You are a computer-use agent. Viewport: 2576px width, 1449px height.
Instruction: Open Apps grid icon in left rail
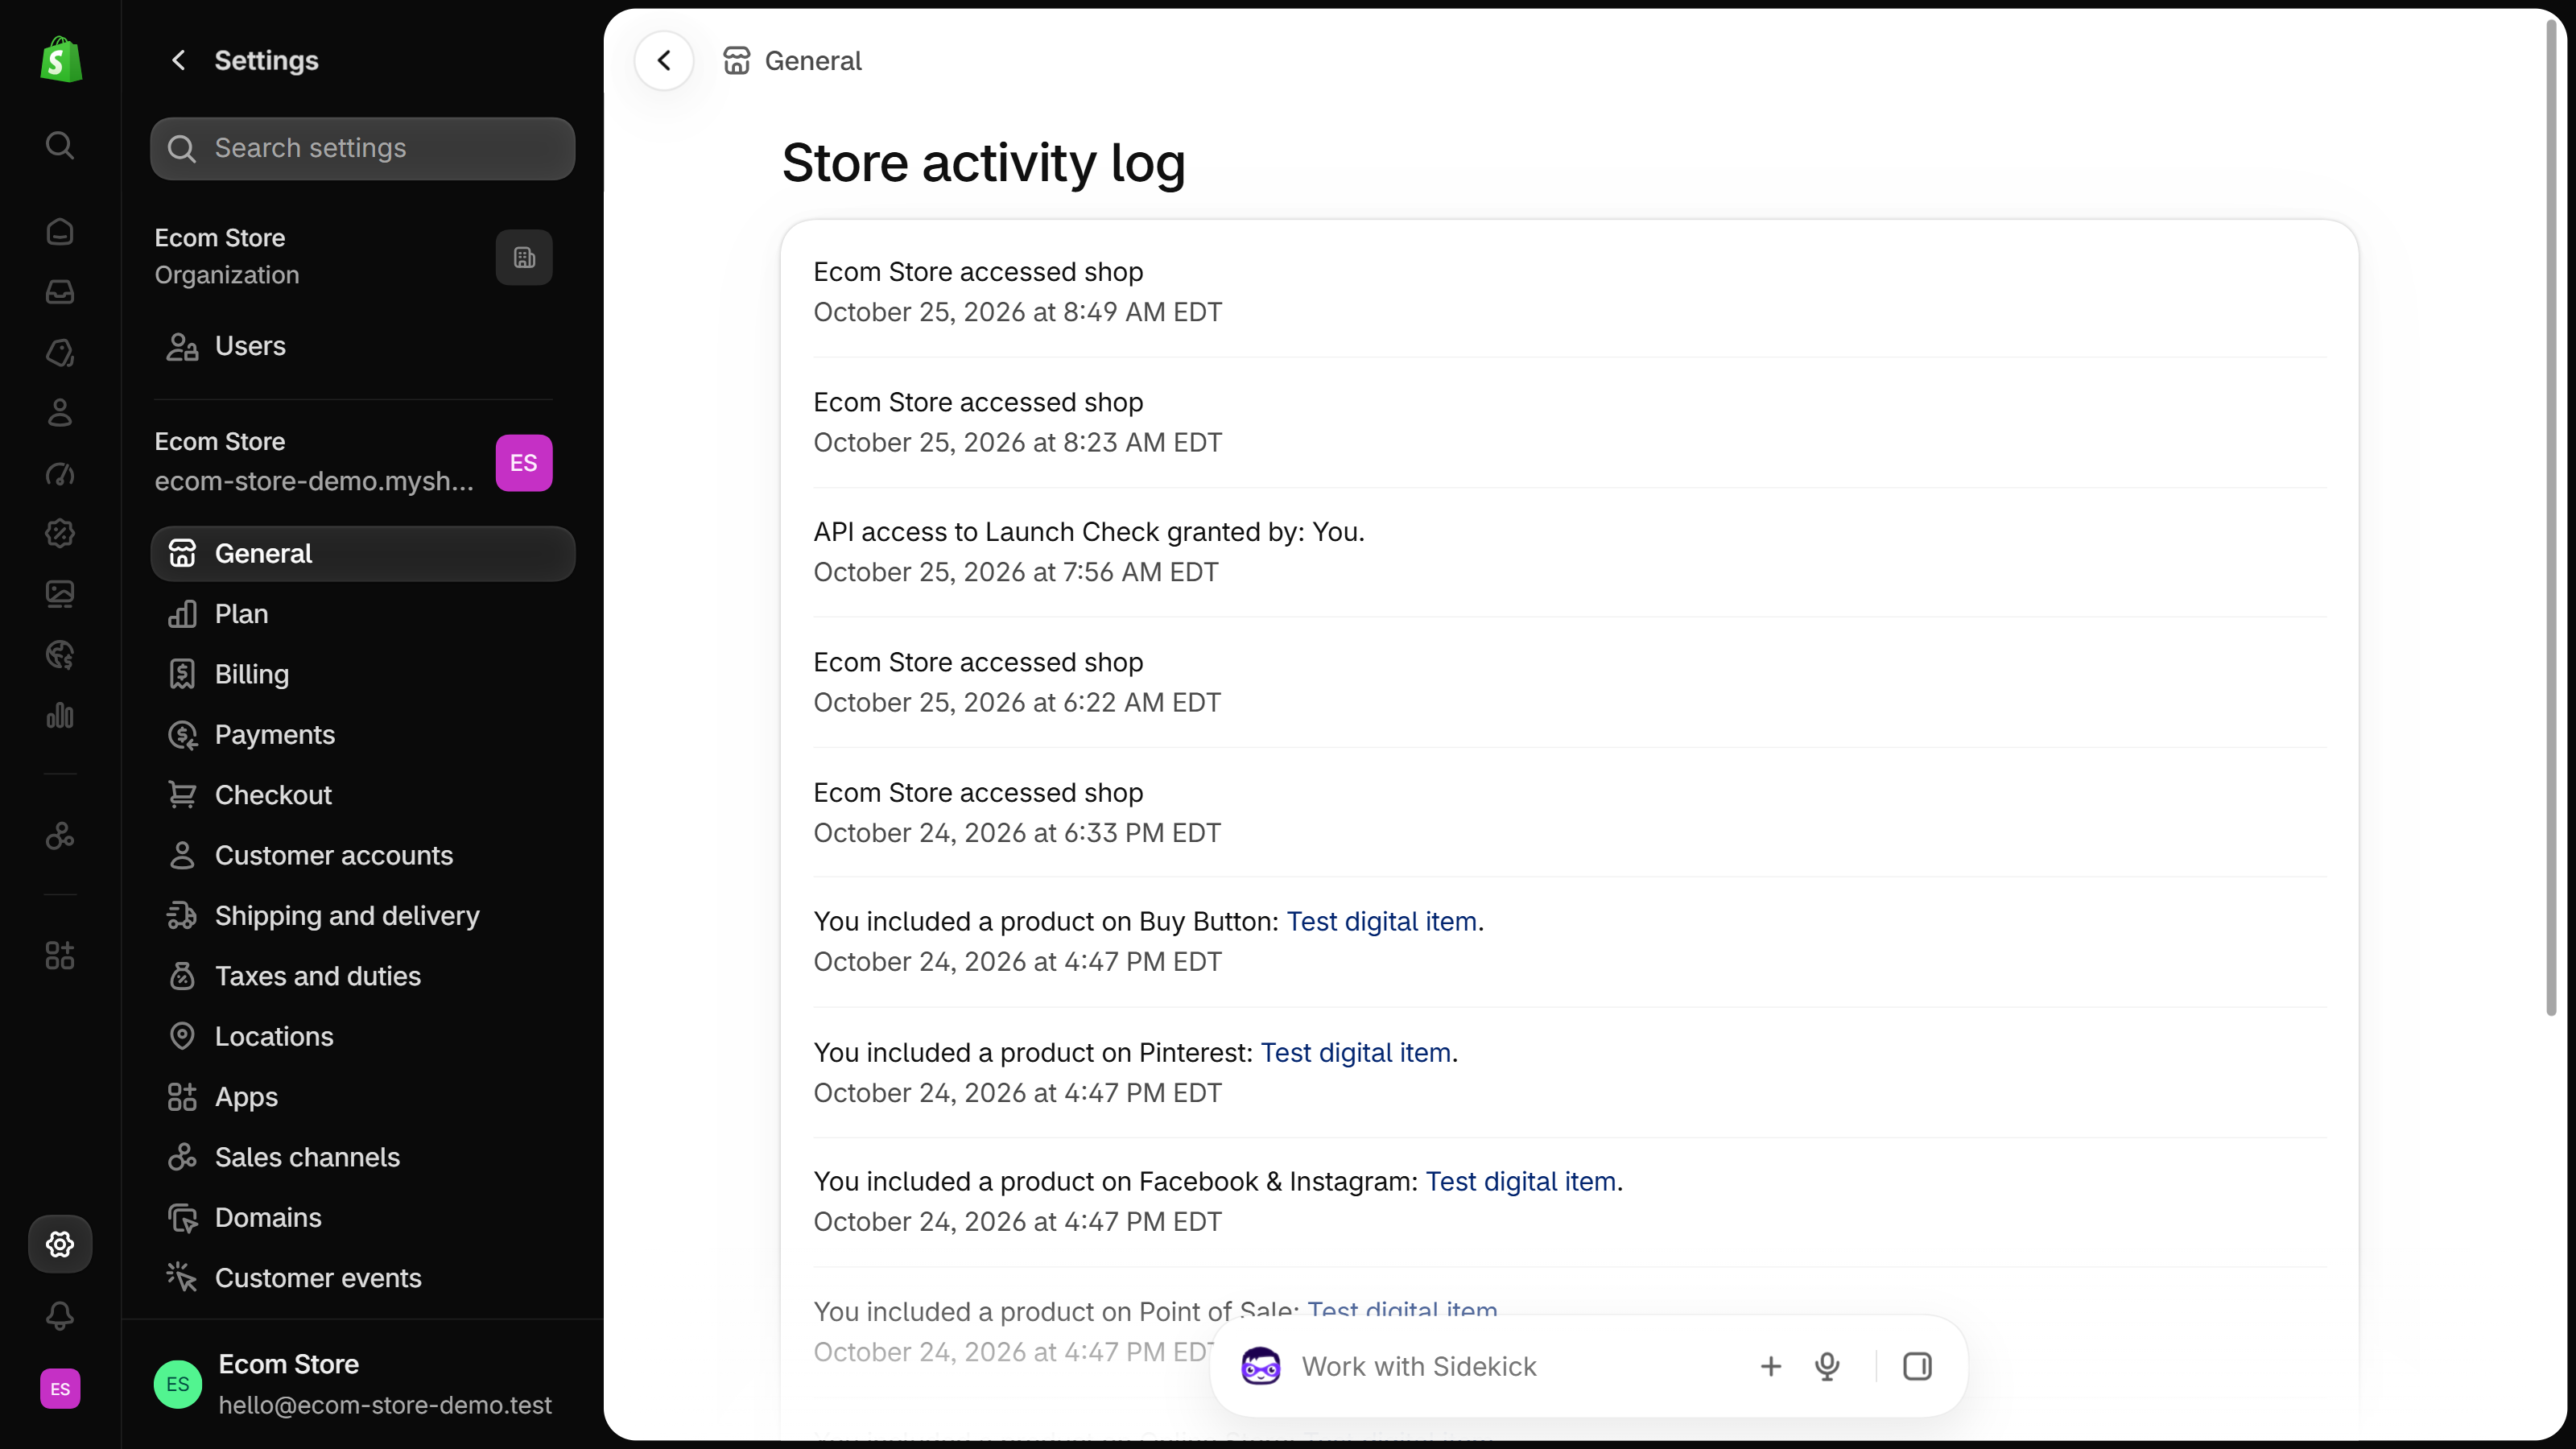60,956
